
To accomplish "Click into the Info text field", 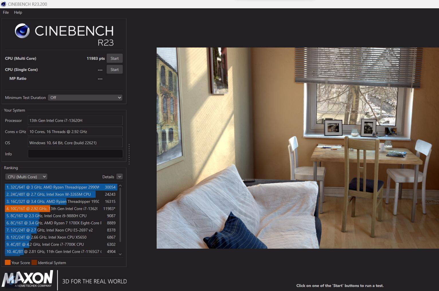I will click(x=75, y=154).
